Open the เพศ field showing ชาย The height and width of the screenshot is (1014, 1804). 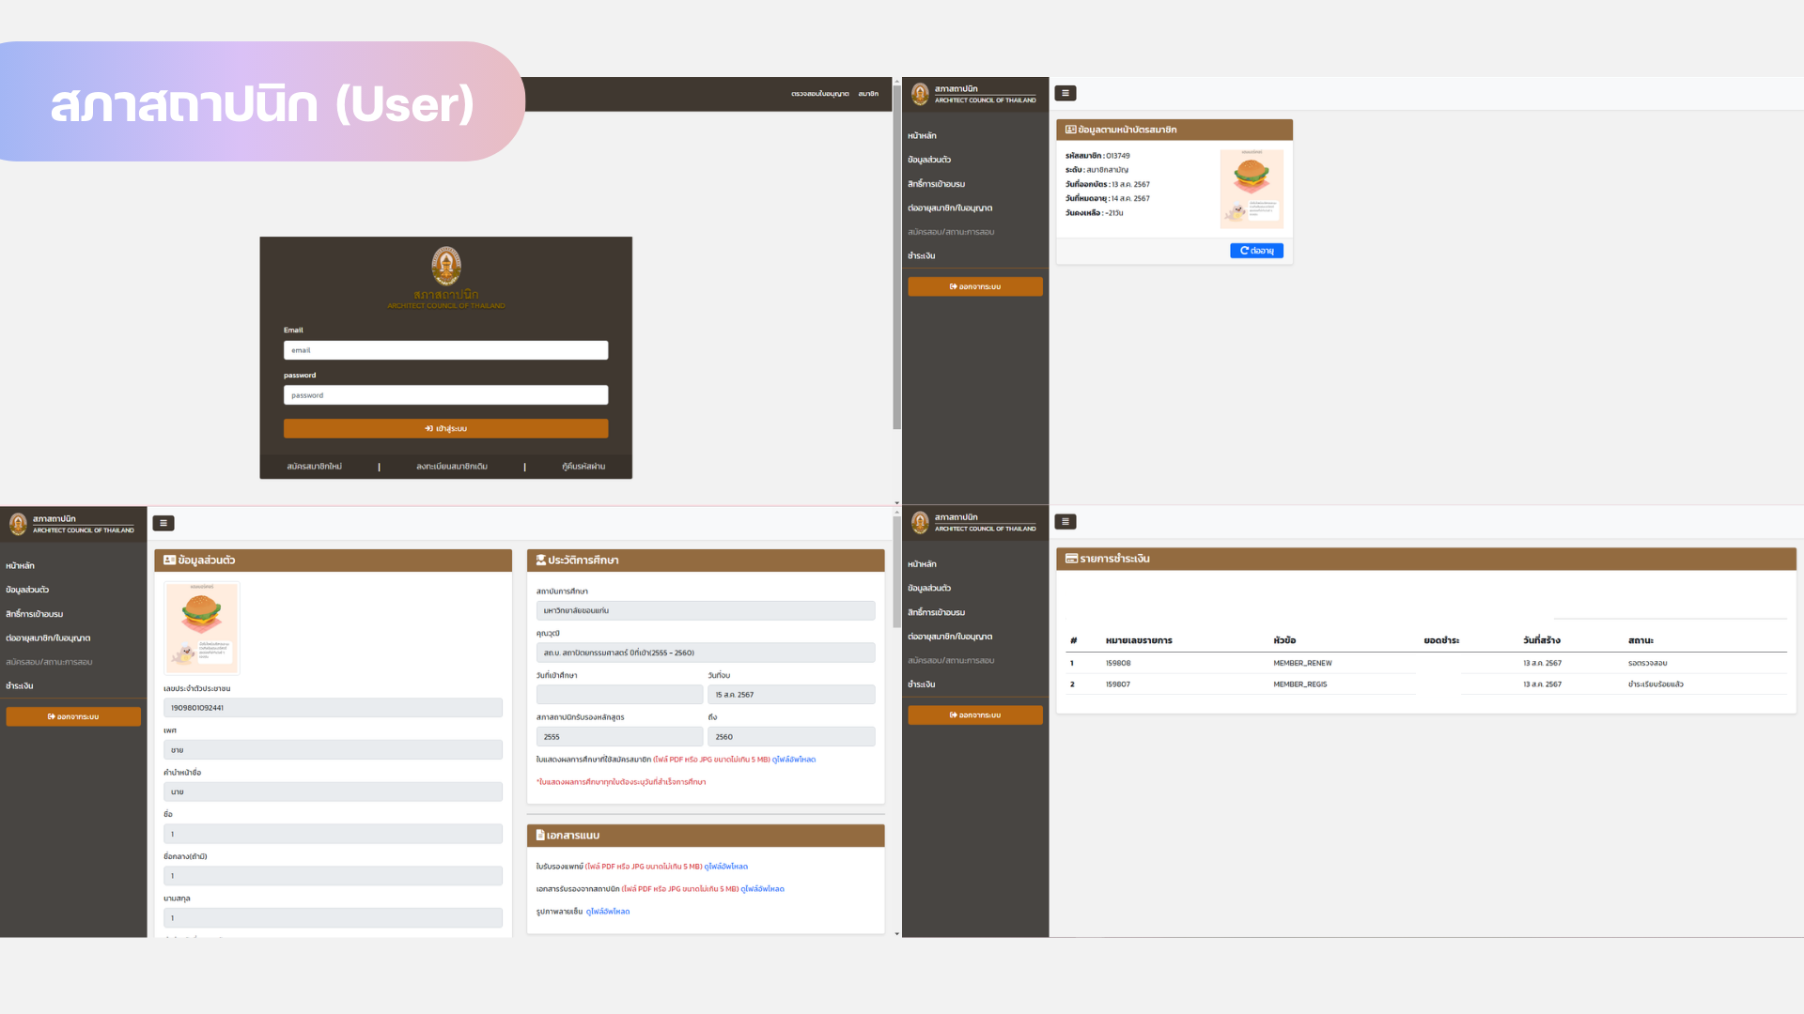click(333, 750)
